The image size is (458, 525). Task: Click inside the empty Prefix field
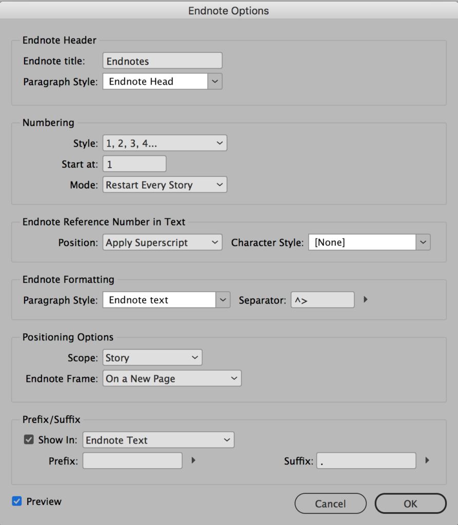coord(132,460)
